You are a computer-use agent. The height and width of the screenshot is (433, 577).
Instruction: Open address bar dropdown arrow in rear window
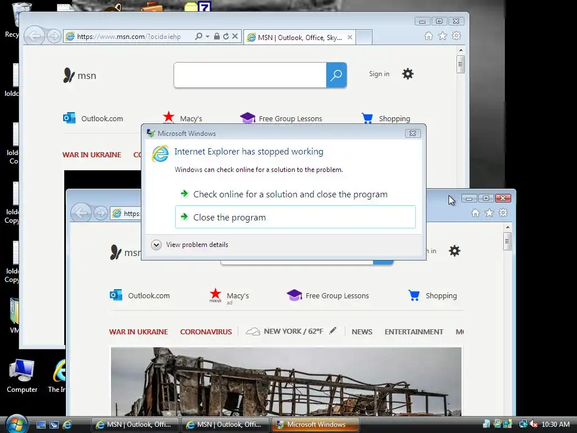tap(207, 37)
